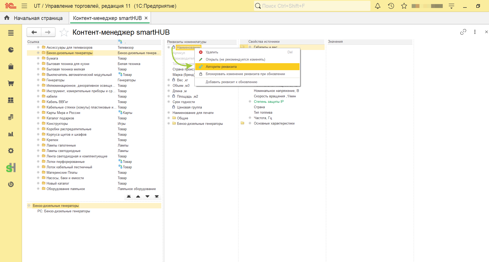Image resolution: width=489 pixels, height=262 pixels.
Task: Open the three-dot more actions menu
Action: (x=475, y=32)
